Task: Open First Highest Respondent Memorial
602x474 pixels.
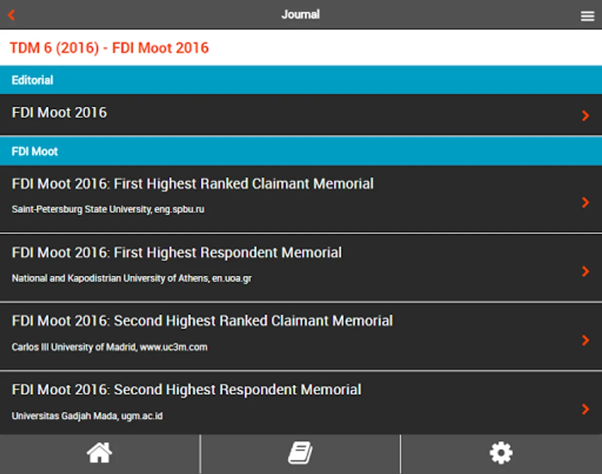Action: 301,268
